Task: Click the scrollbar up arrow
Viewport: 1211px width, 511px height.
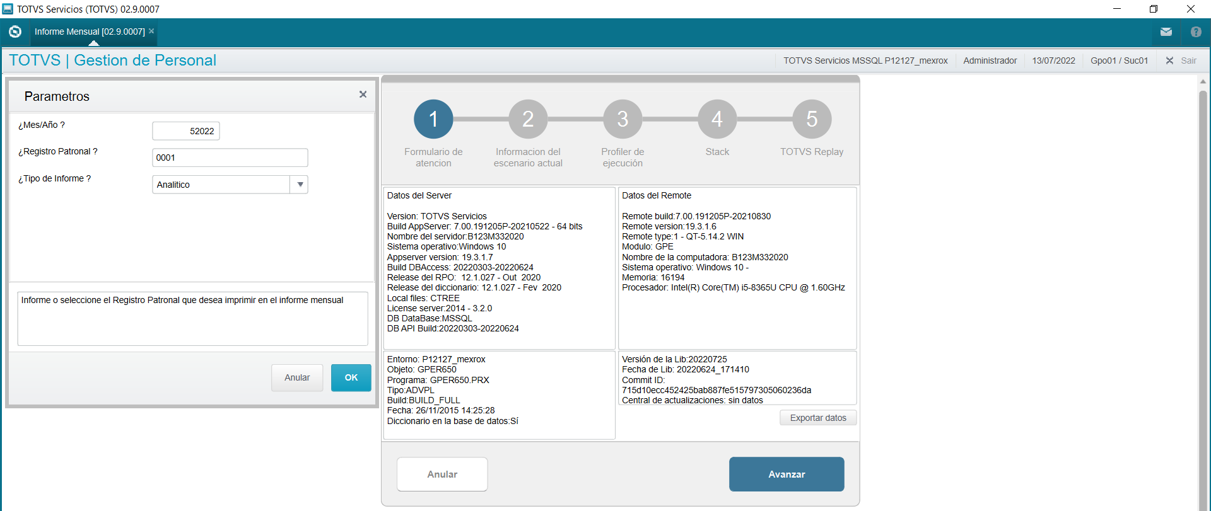Action: (x=1203, y=81)
